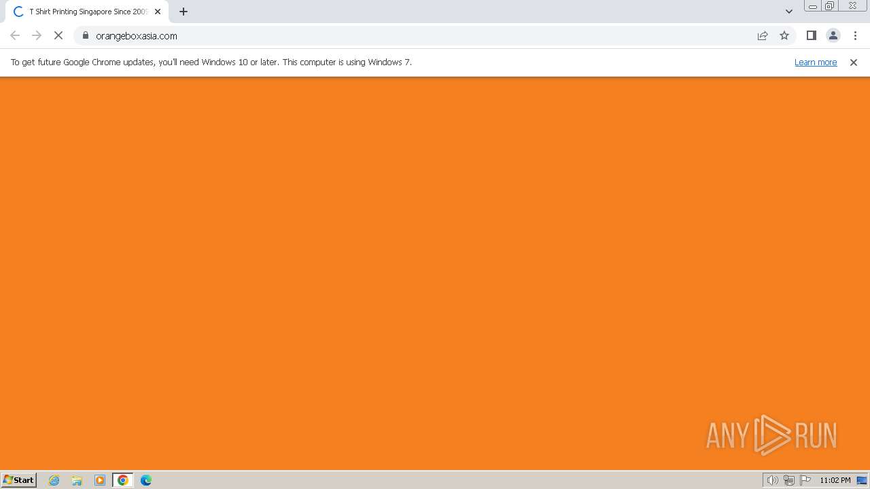Minimize the Chrome window
Viewport: 870px width, 489px height.
point(812,6)
